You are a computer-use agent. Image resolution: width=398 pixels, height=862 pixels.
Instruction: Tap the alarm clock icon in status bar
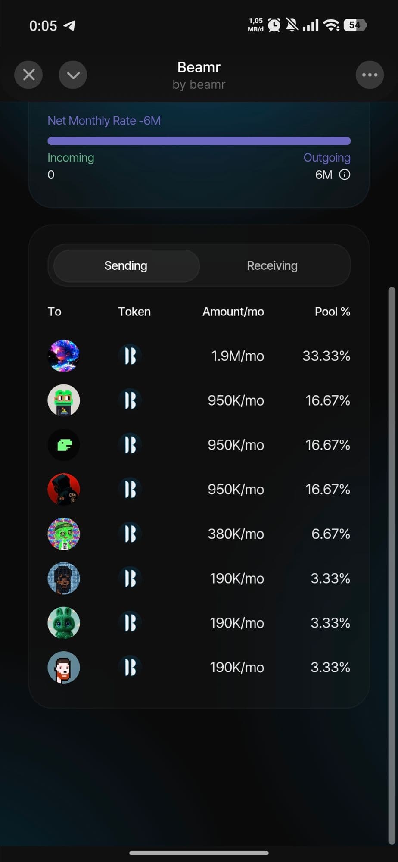tap(274, 25)
